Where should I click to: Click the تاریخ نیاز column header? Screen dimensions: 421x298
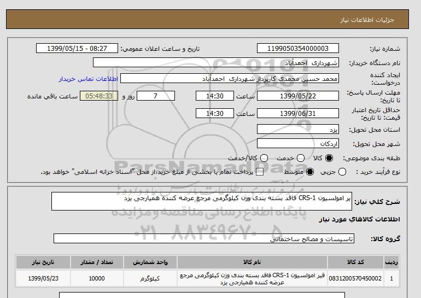pos(43,262)
